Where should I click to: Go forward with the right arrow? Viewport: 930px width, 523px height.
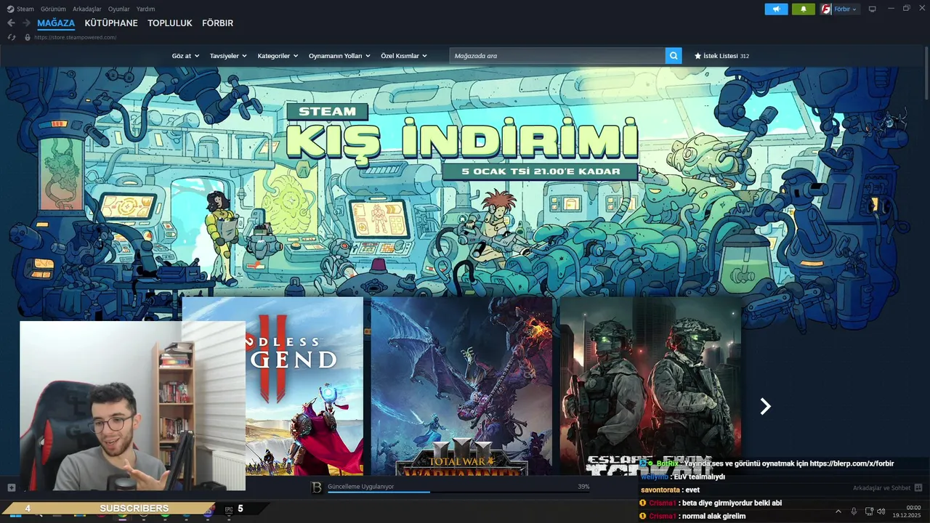pos(26,23)
